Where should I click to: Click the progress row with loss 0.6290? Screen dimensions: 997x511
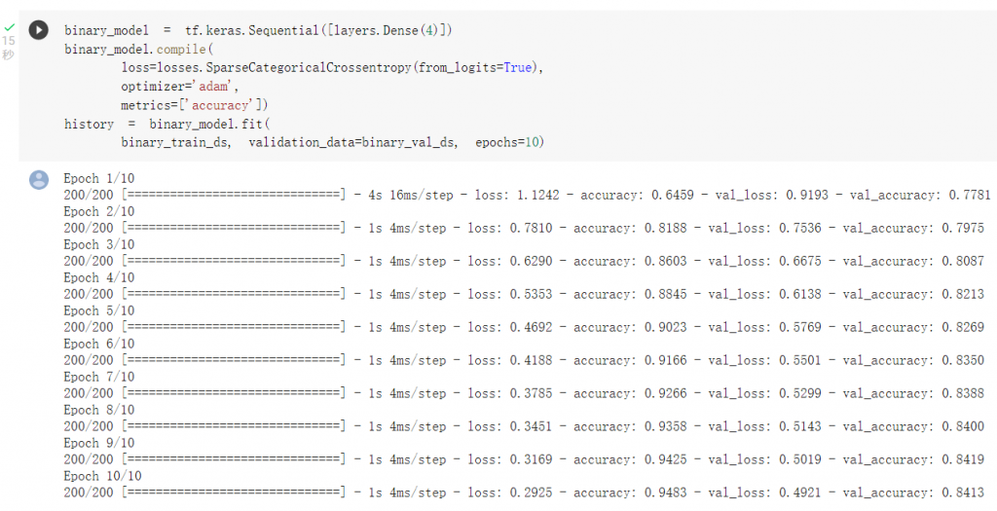click(524, 261)
